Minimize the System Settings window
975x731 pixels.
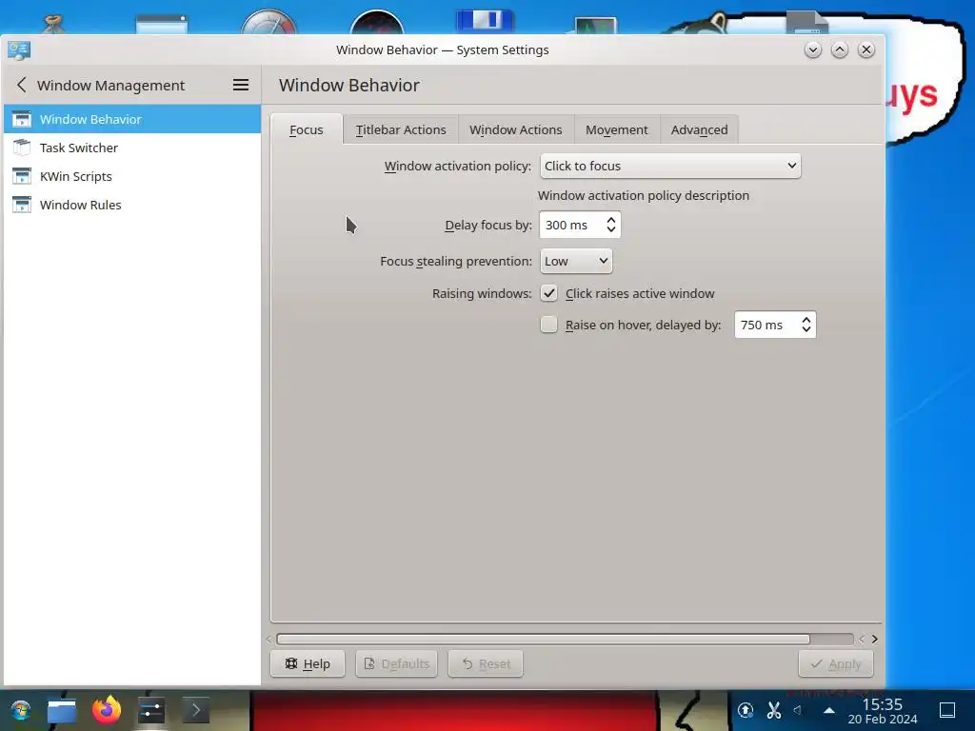813,49
